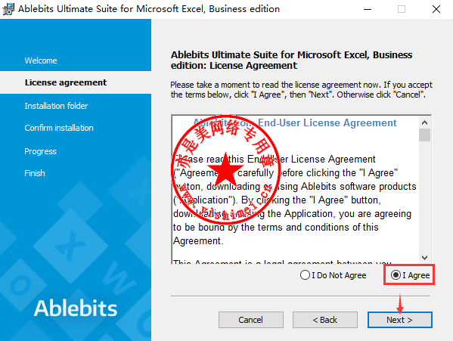
Task: Click the scroll down arrow of license text
Action: point(424,257)
